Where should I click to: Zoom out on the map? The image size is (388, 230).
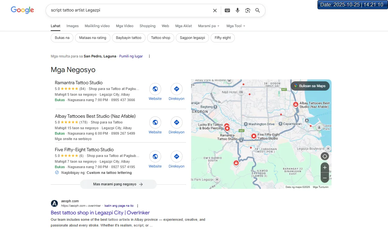point(325,178)
